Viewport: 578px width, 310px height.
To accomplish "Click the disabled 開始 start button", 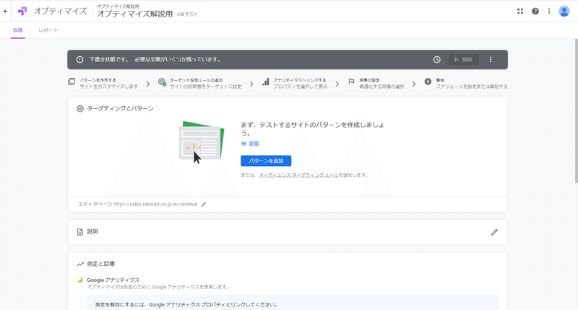I will point(464,60).
